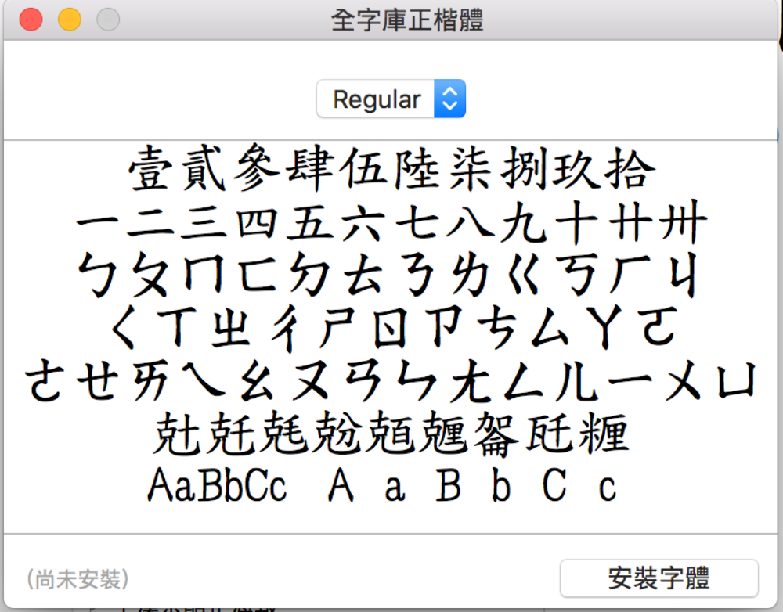Image resolution: width=783 pixels, height=612 pixels.
Task: Open the Regular font style dropdown
Action: pos(391,99)
